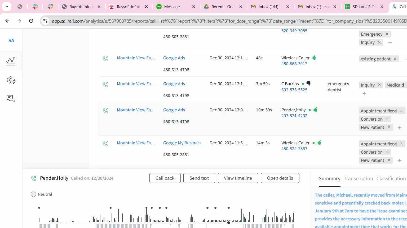The image size is (407, 228).
Task: Reload the page with browser refresh button
Action: tap(31, 21)
